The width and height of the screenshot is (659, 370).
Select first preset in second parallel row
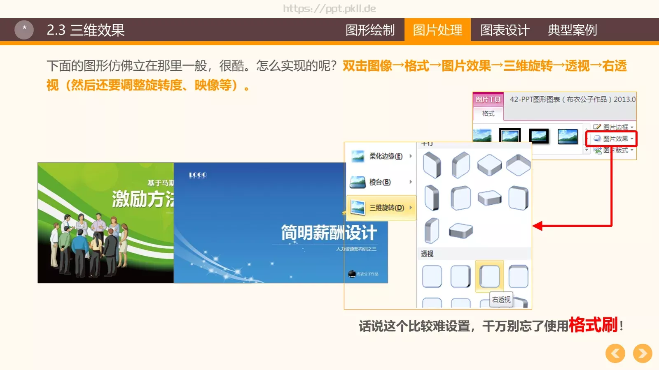pos(432,198)
